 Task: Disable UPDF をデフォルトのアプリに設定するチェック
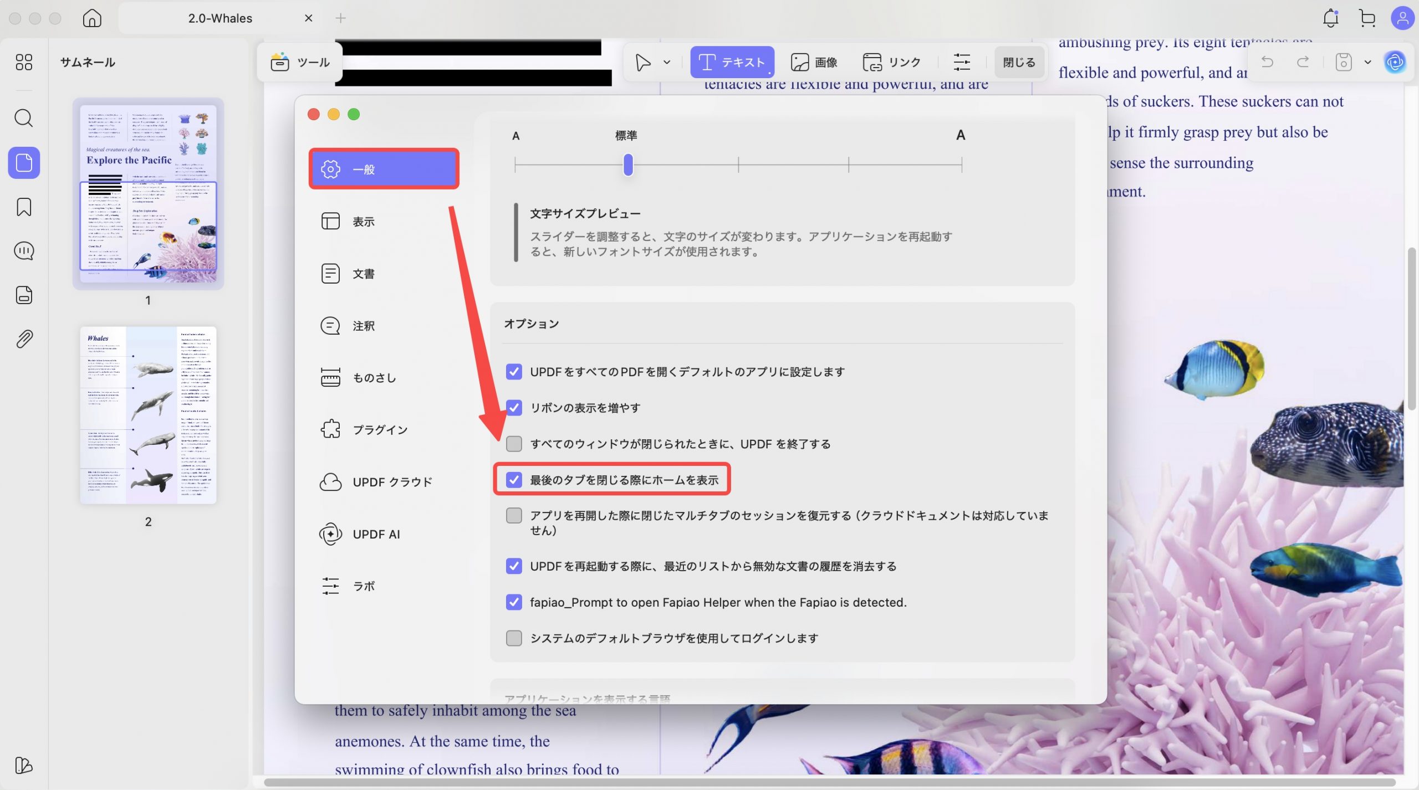(514, 372)
